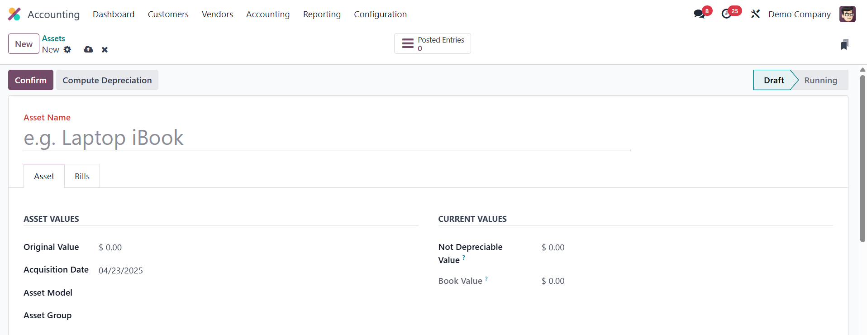Screen dimensions: 867x335
Task: Open the user avatar menu
Action: click(x=847, y=14)
